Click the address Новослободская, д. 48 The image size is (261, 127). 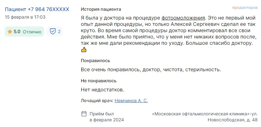coord(233,120)
